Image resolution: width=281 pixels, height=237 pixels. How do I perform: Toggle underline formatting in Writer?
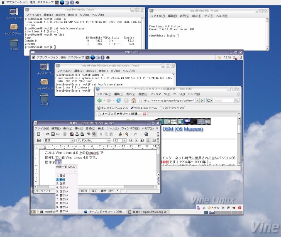pyautogui.click(x=142, y=140)
